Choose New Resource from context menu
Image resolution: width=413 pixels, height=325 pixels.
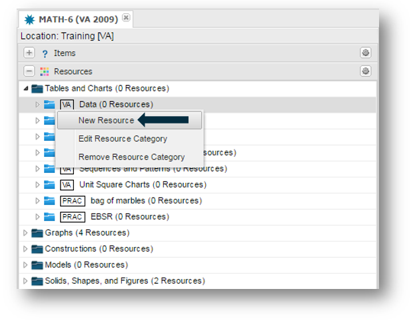point(130,120)
